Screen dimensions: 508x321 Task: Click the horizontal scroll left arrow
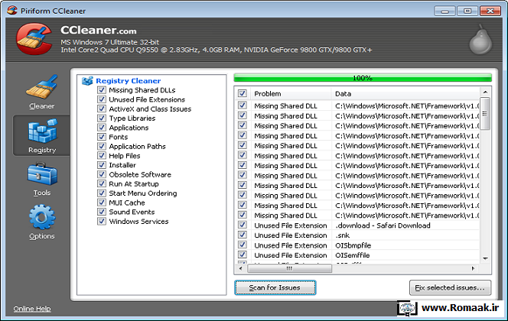[241, 268]
